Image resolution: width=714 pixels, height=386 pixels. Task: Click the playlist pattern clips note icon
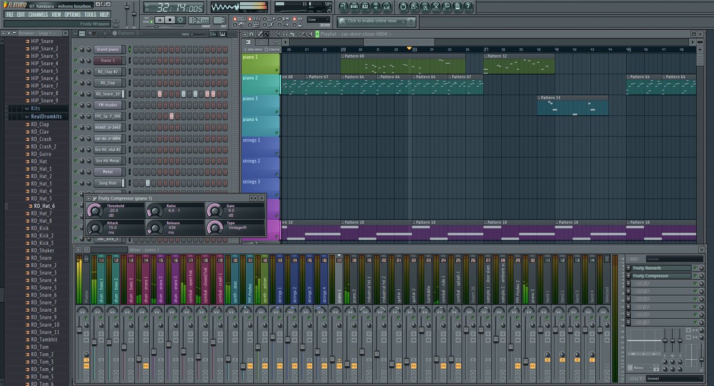pos(275,42)
